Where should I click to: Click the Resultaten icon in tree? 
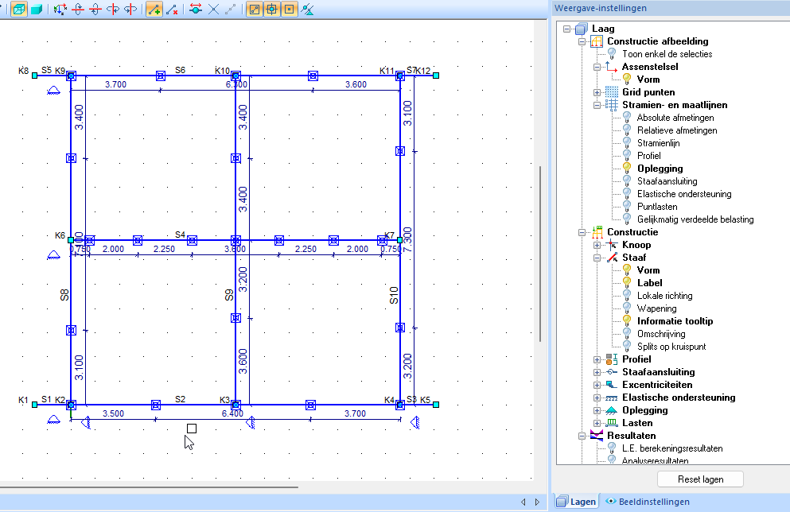pyautogui.click(x=597, y=436)
